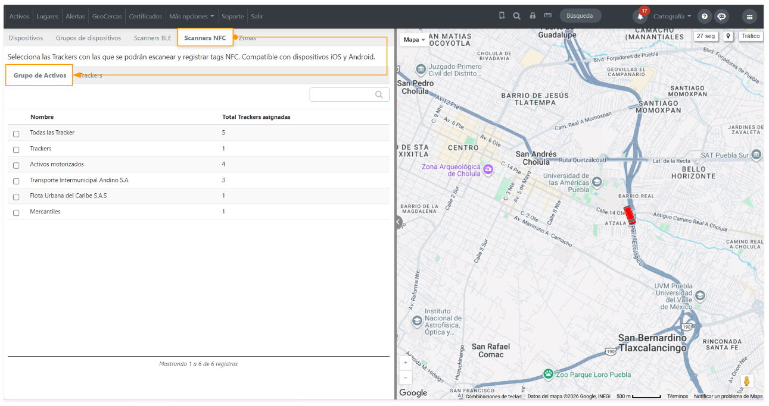Enable the Flota Urbana del Caribe S.A.S checkbox
This screenshot has height=406, width=769.
click(16, 197)
